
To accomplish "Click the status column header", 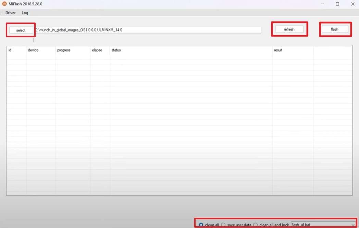I will [191, 50].
